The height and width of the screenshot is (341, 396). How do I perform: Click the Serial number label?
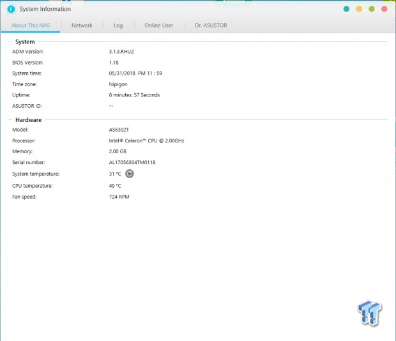coord(29,162)
